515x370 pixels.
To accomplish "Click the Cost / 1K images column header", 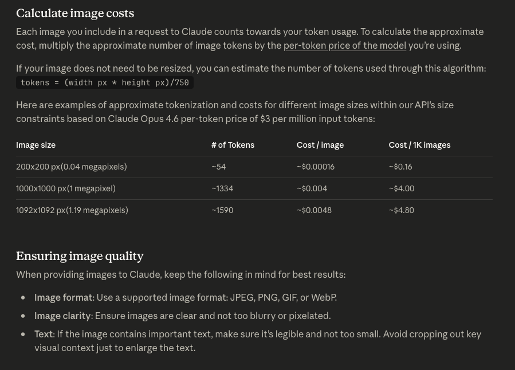I will click(419, 145).
